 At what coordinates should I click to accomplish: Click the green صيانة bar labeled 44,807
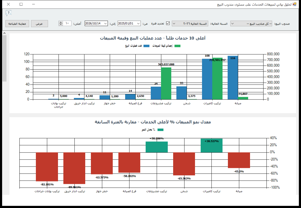click(243, 98)
